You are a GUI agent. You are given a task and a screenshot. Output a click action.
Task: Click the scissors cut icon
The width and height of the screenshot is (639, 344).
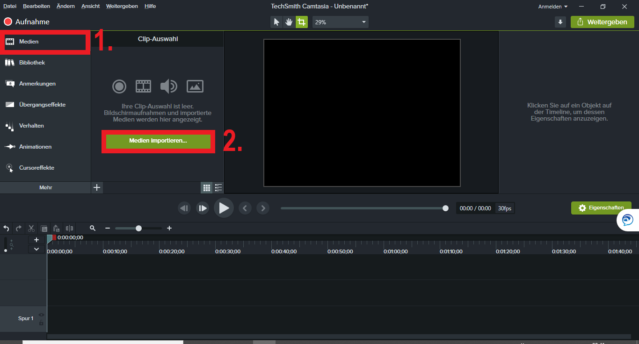coord(31,229)
